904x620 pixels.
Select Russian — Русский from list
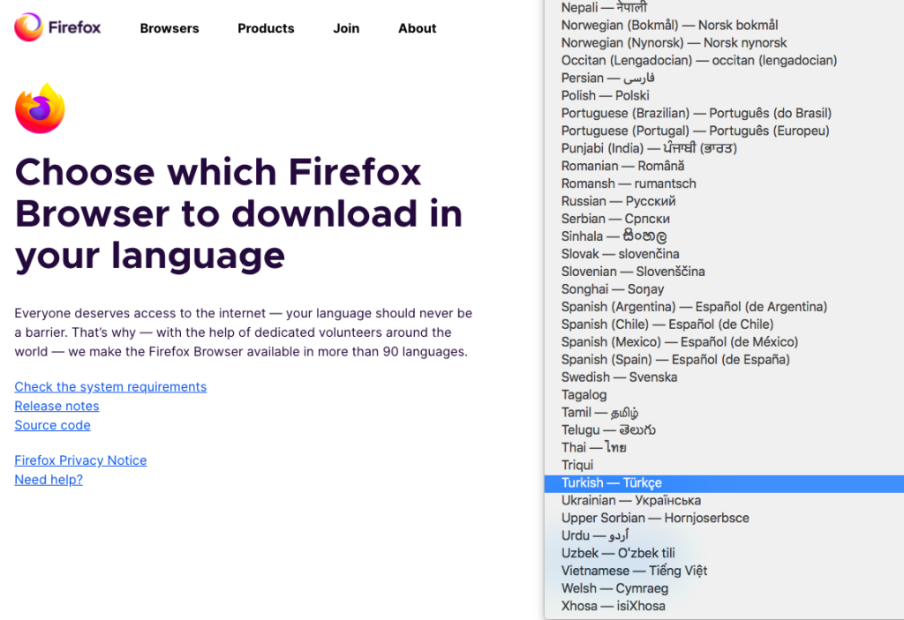[x=618, y=201]
